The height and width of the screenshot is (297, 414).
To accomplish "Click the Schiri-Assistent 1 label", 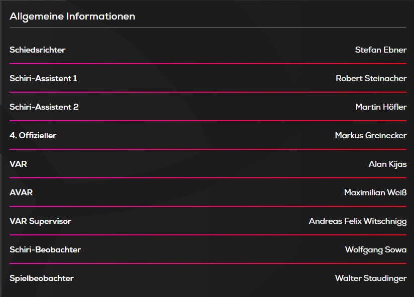I will [x=43, y=79].
